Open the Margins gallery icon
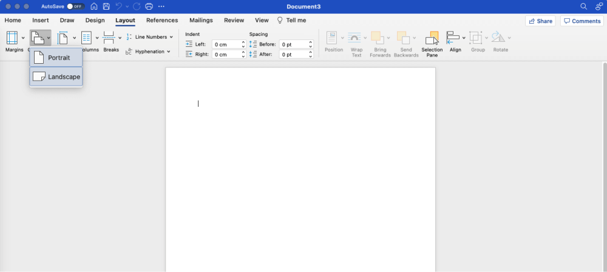The width and height of the screenshot is (607, 272). click(12, 38)
